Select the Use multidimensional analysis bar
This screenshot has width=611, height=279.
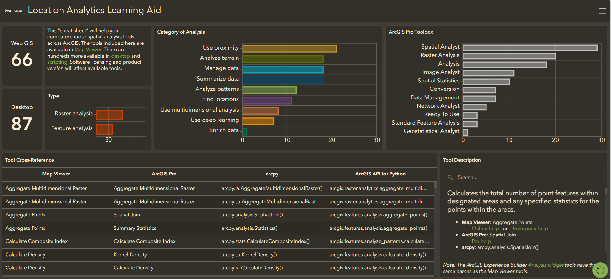click(x=260, y=111)
